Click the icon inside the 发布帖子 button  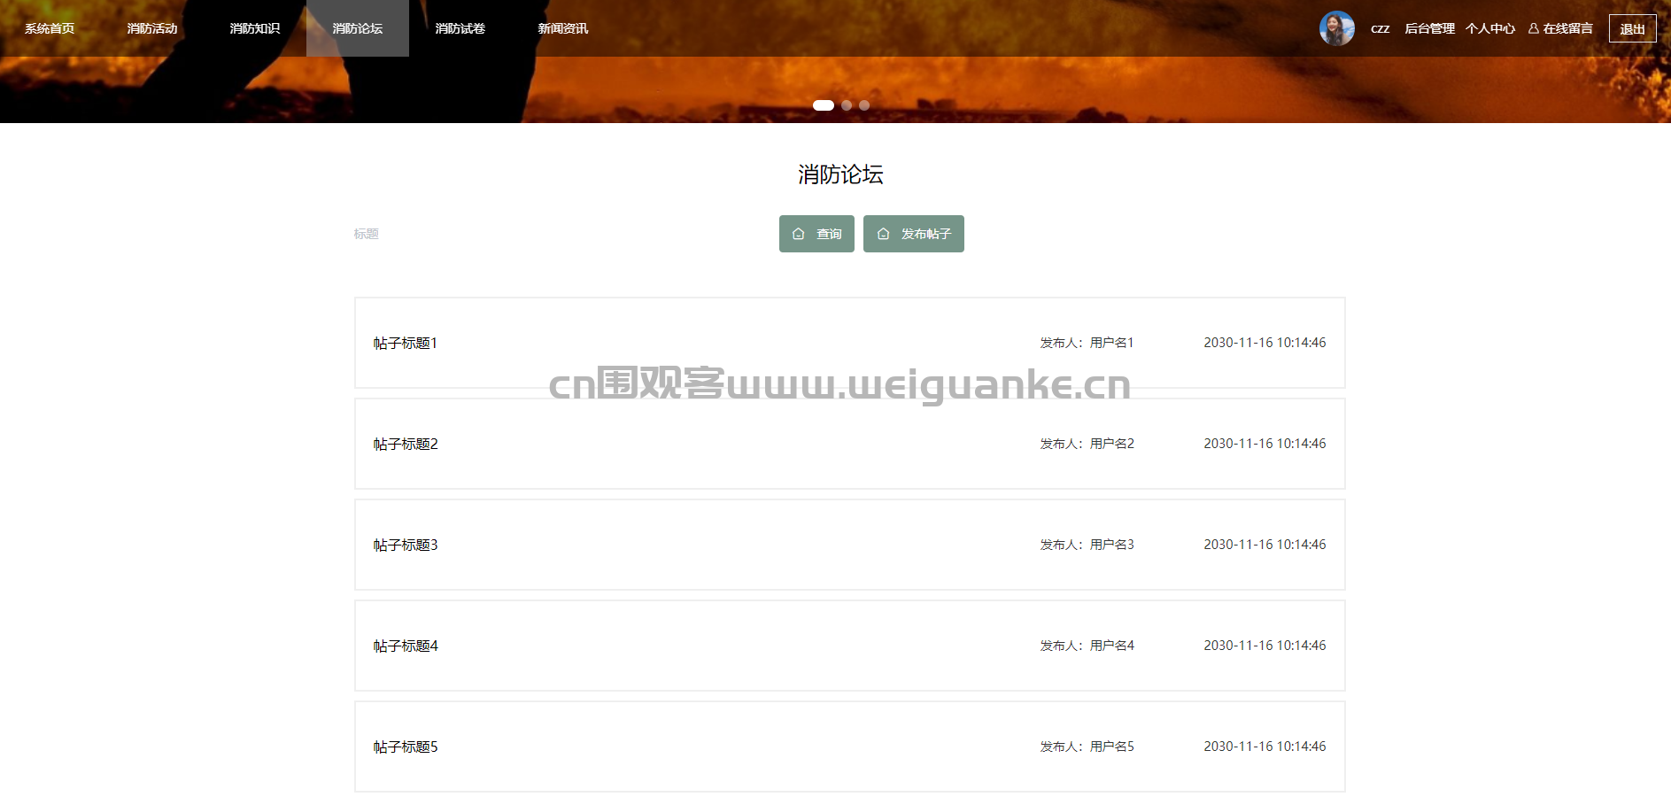tap(883, 234)
